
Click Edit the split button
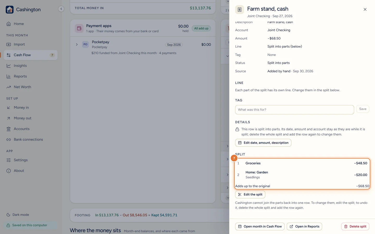[x=250, y=194]
